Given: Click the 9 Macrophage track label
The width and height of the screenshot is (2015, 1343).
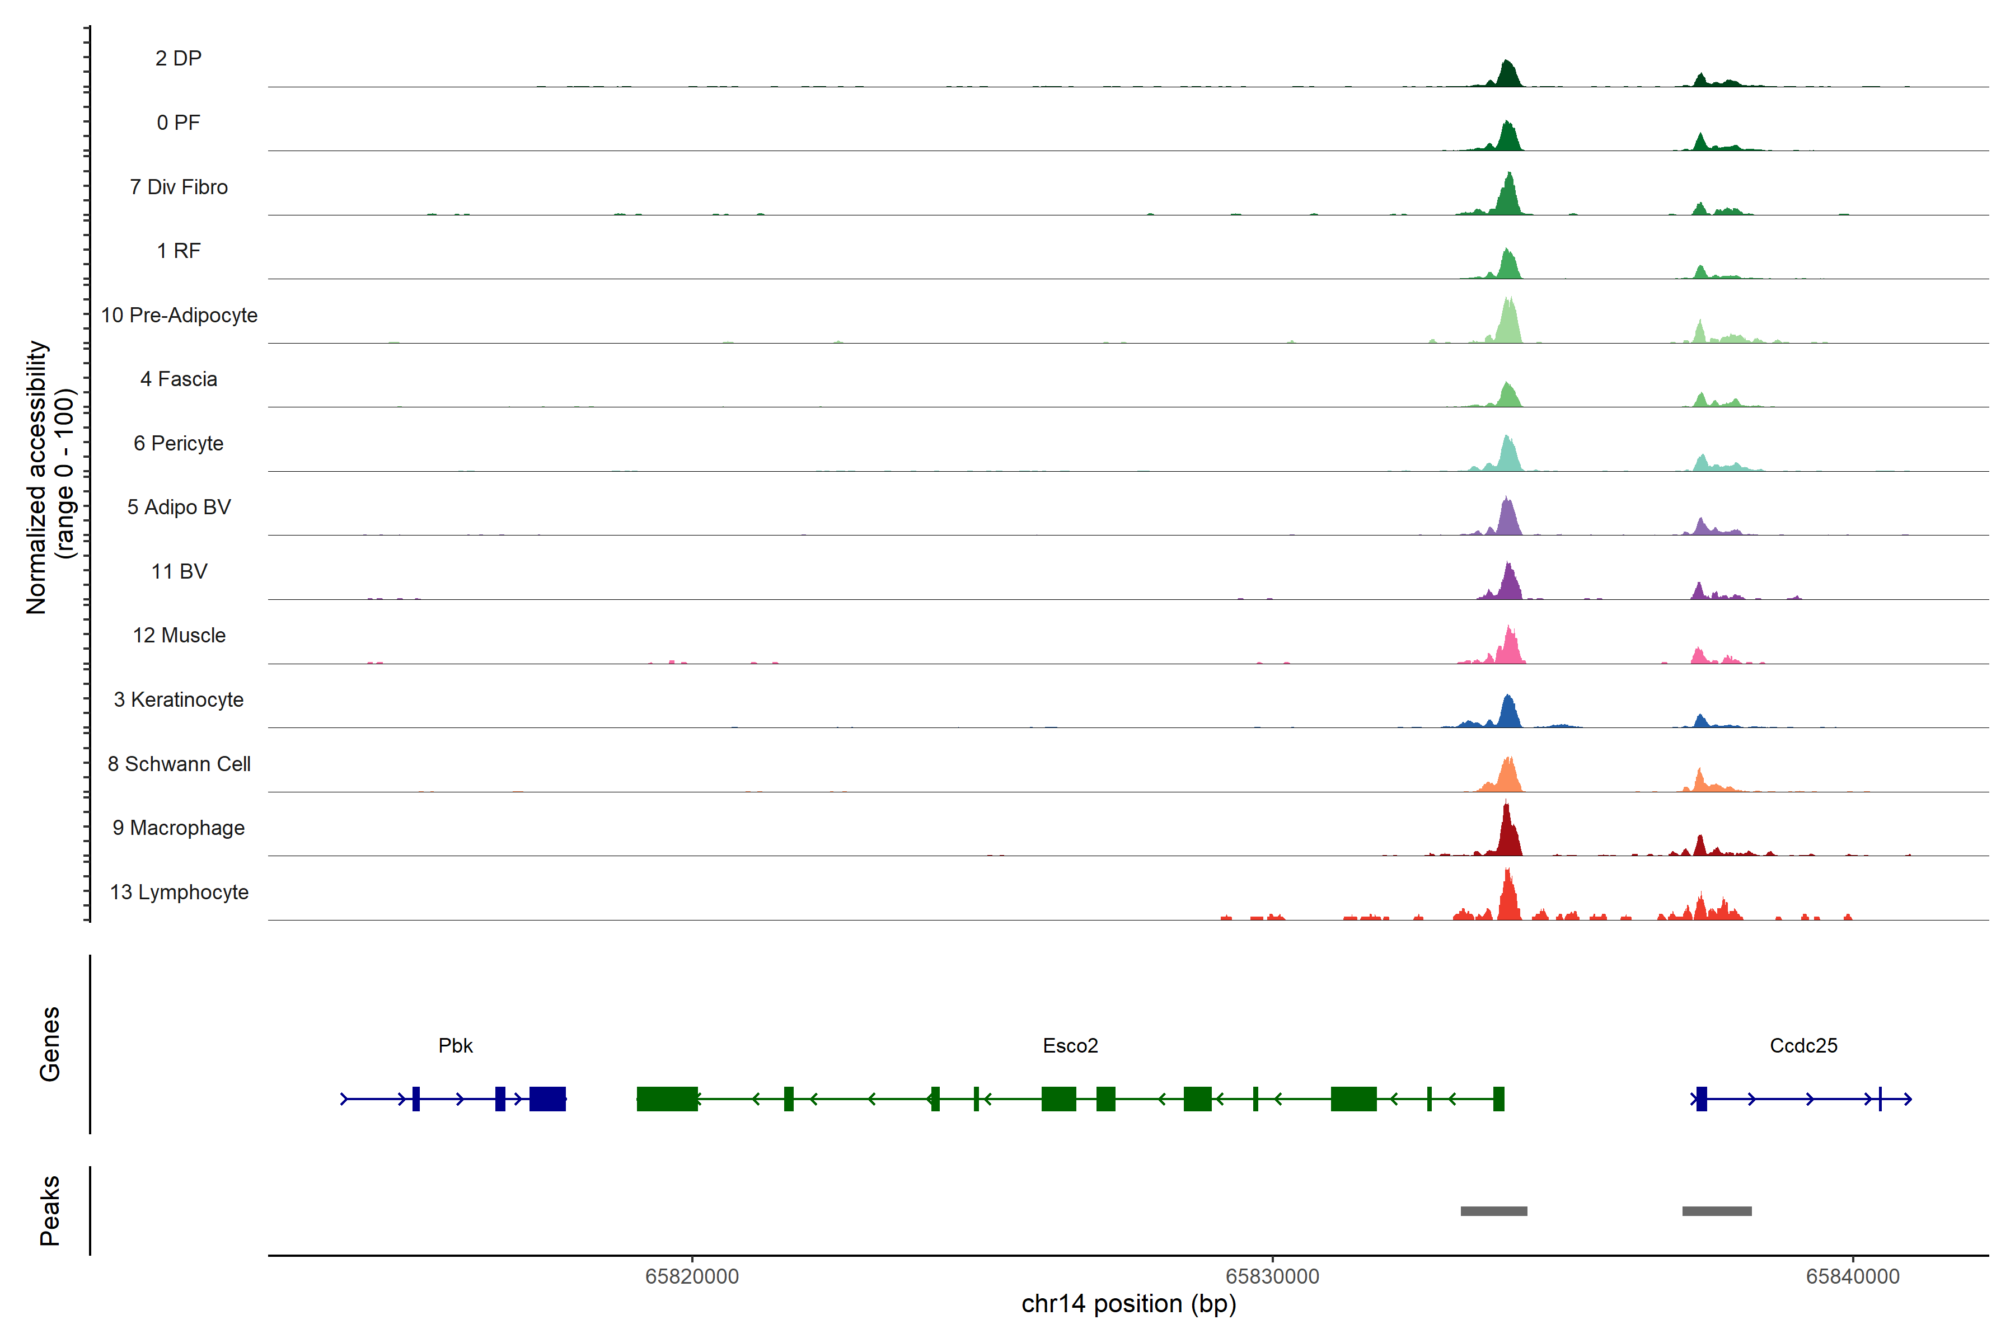Looking at the screenshot, I should [179, 828].
